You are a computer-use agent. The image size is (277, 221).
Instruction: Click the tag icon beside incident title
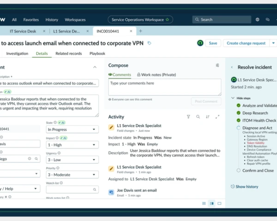(149, 43)
